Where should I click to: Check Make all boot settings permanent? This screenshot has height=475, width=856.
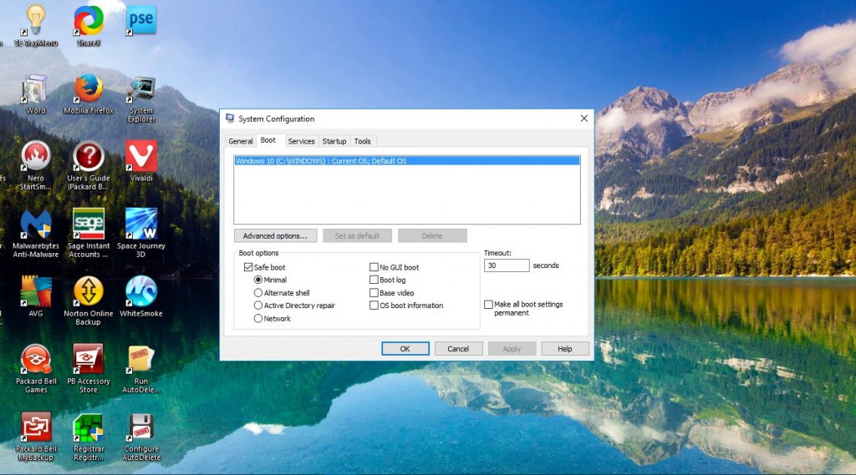coord(488,305)
